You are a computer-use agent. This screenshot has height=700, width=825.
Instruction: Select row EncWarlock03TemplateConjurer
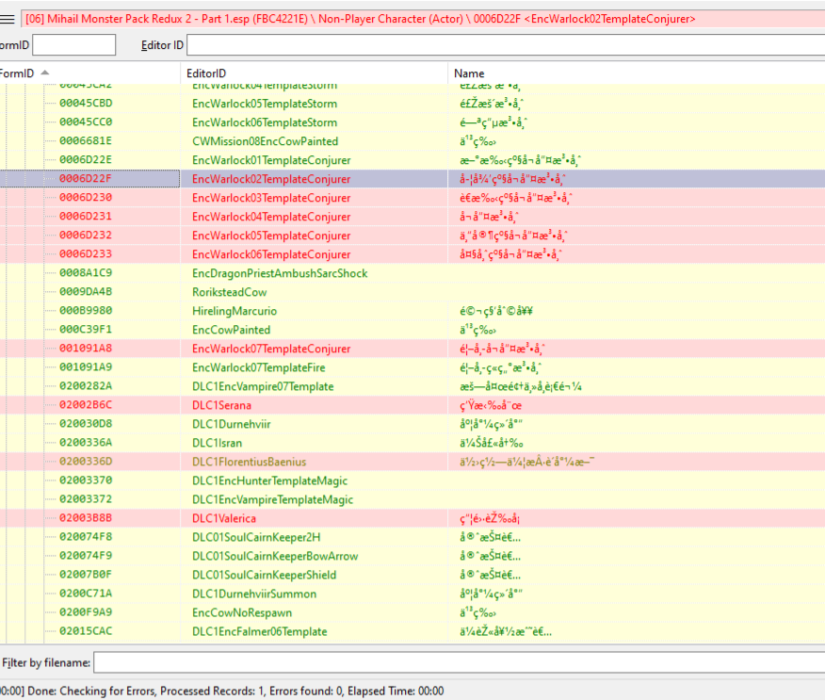click(x=412, y=198)
